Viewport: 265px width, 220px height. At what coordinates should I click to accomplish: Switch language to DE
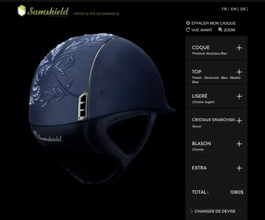pyautogui.click(x=243, y=9)
